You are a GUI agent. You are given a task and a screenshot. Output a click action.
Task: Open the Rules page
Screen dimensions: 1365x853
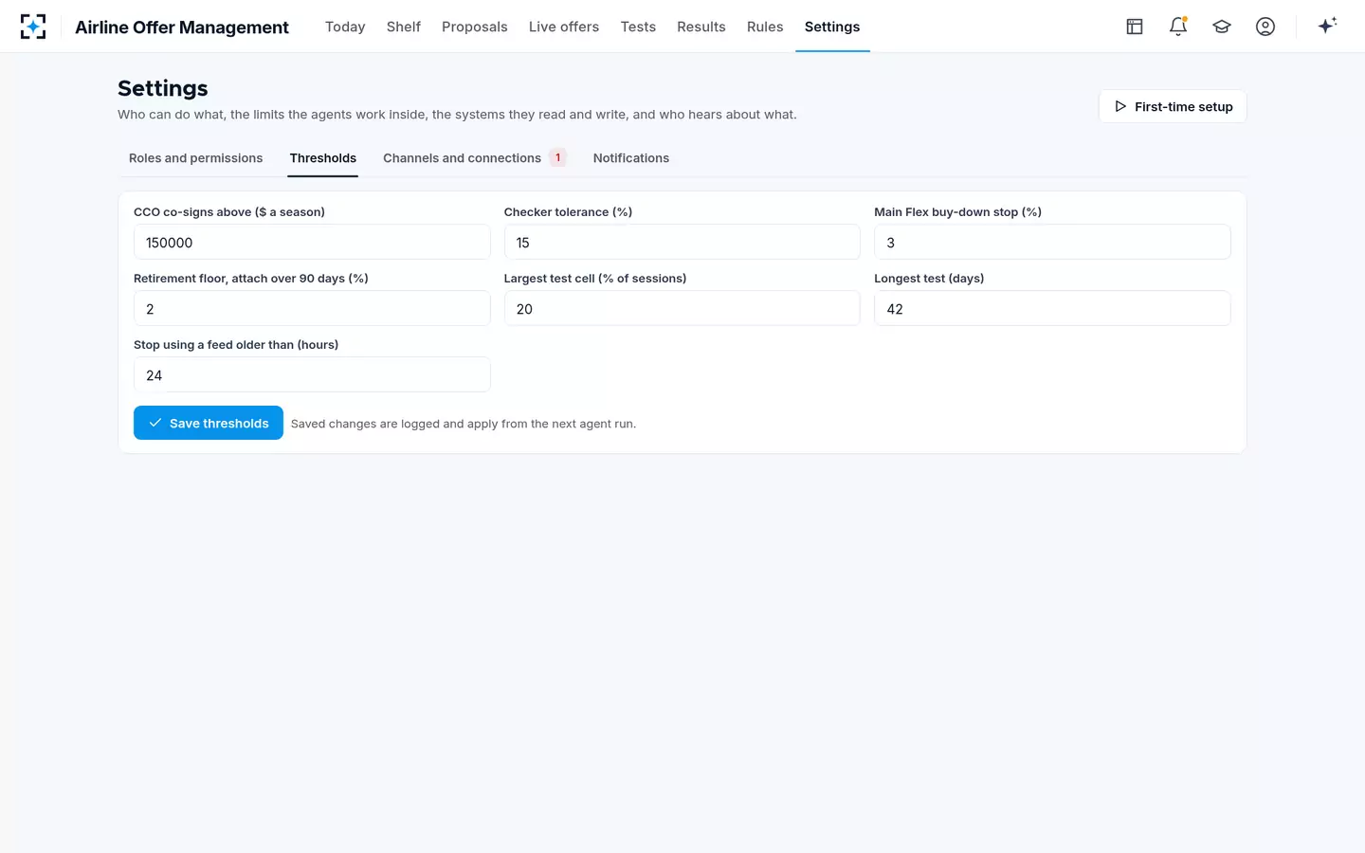[x=765, y=27]
